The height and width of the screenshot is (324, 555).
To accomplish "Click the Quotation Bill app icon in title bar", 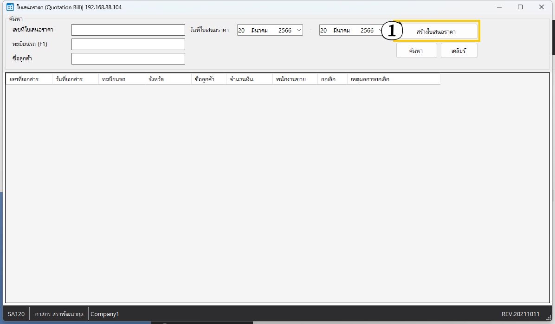I will (x=10, y=7).
